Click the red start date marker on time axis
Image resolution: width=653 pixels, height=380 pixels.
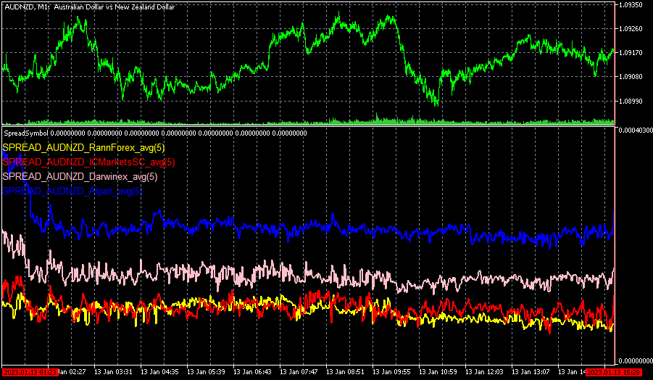click(x=29, y=372)
